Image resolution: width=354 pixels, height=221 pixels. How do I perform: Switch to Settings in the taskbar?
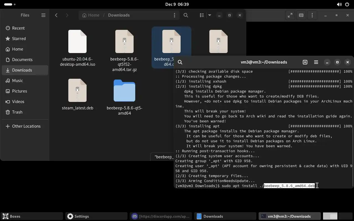tap(97, 216)
